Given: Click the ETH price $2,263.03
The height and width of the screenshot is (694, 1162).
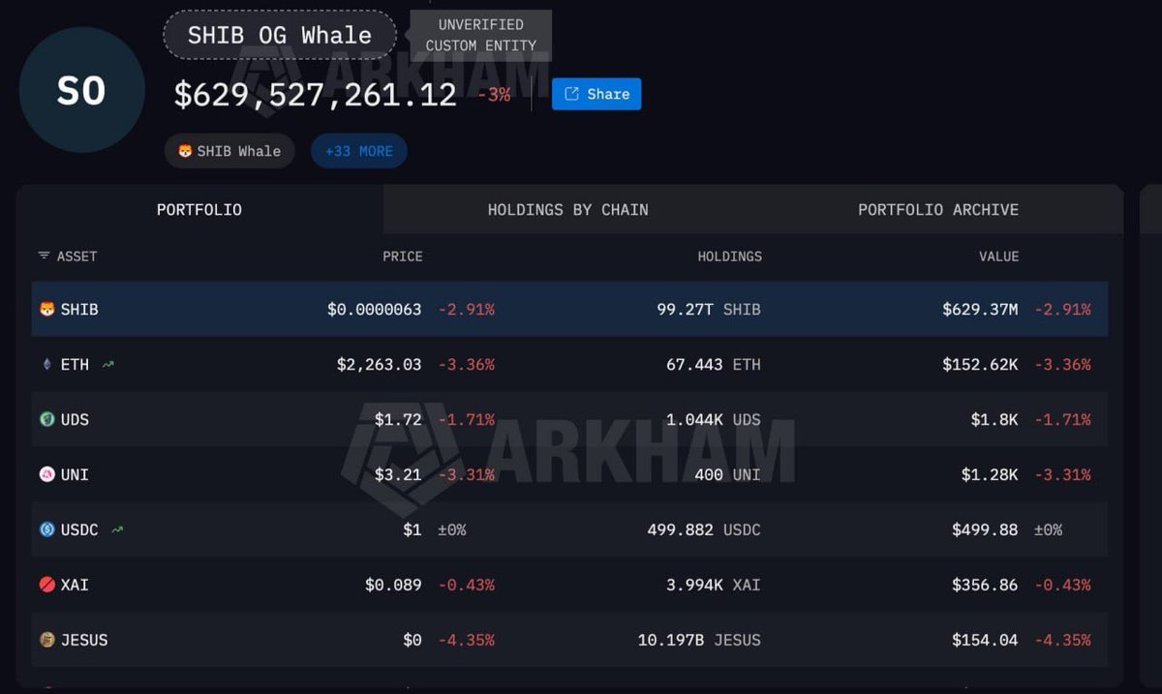Looking at the screenshot, I should click(x=380, y=365).
